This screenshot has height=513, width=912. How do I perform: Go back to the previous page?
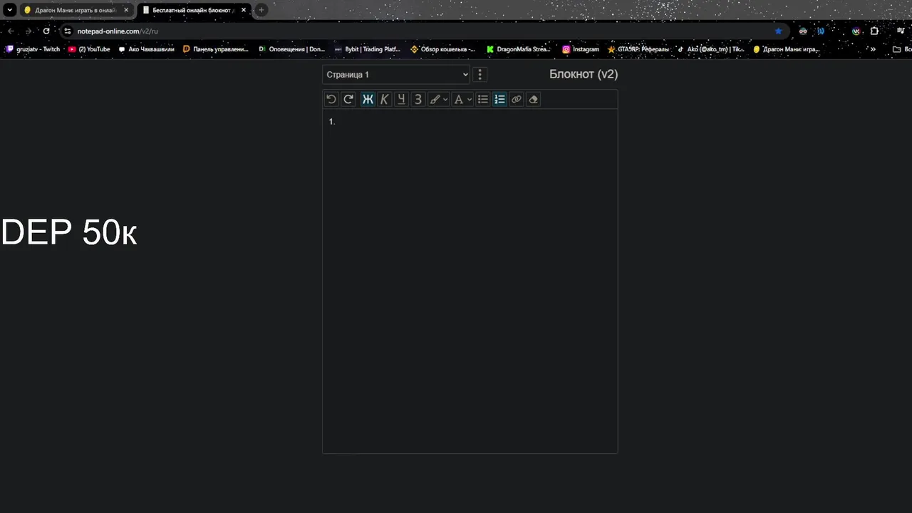tap(11, 31)
